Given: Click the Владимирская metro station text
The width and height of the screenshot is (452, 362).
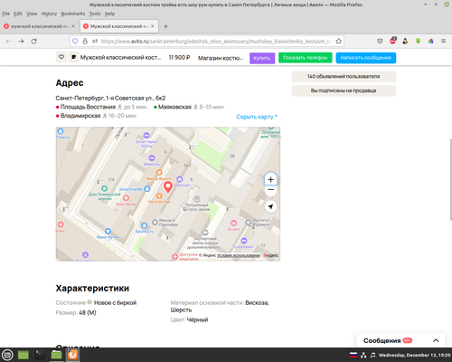Looking at the screenshot, I should tap(80, 116).
